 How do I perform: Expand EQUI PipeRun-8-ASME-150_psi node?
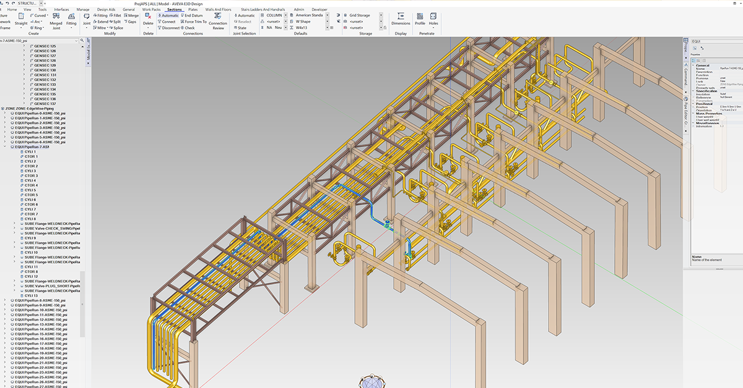pyautogui.click(x=5, y=300)
